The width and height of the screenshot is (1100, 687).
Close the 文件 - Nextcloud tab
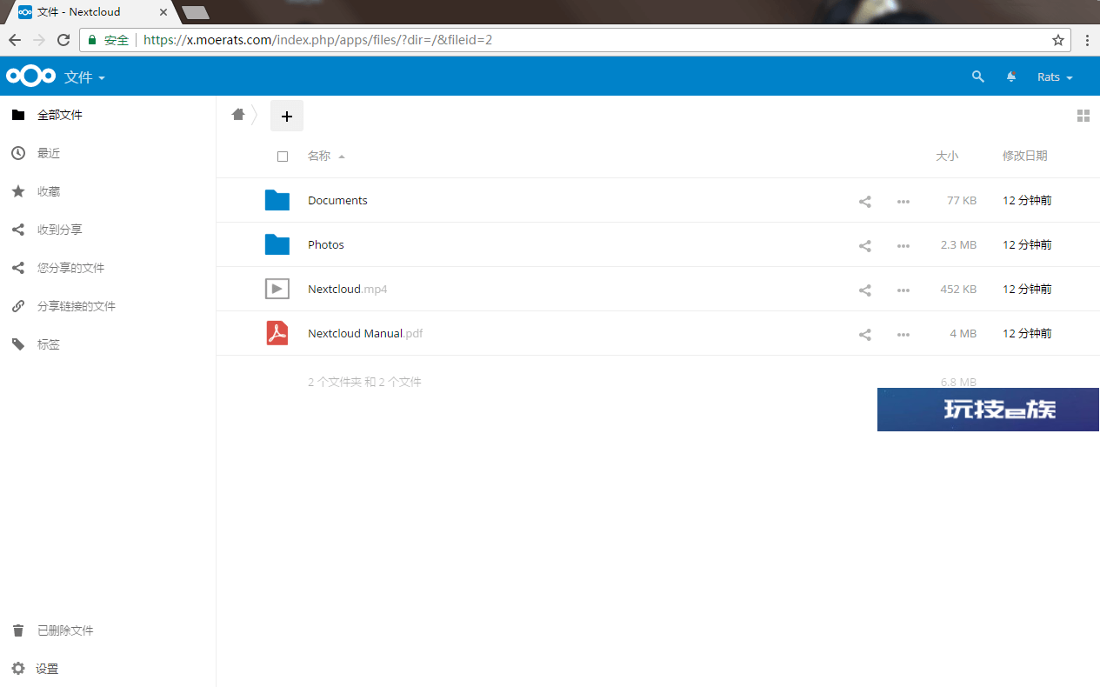[x=163, y=12]
